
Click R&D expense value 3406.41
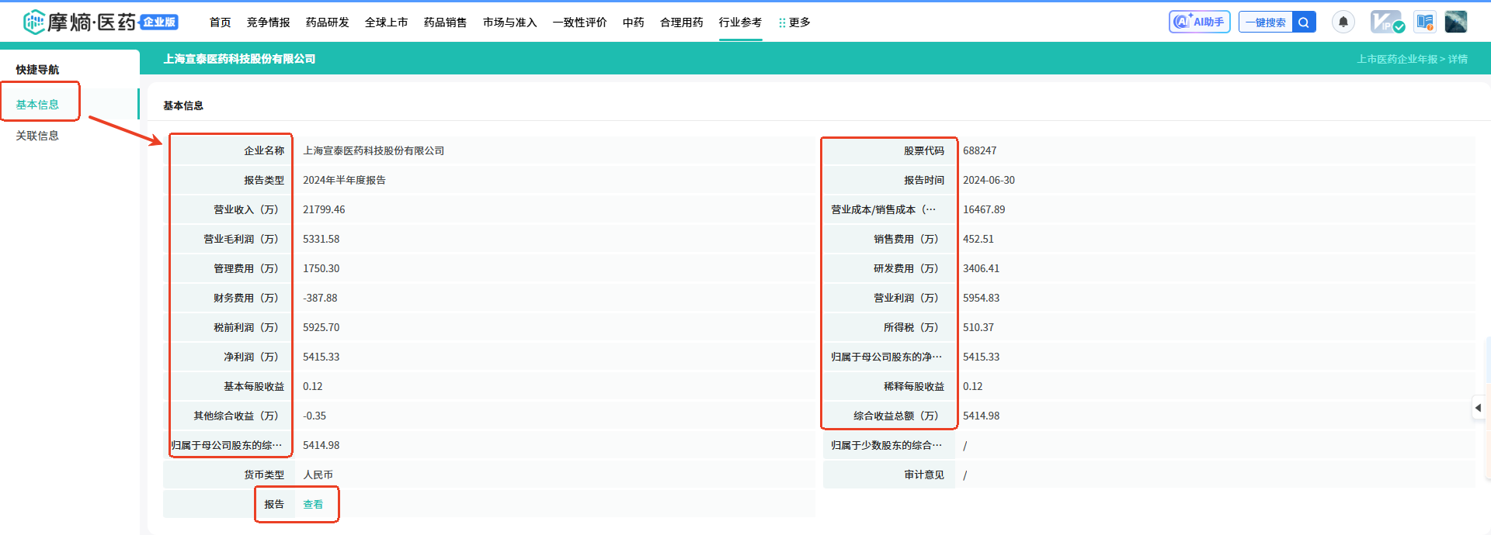click(981, 268)
